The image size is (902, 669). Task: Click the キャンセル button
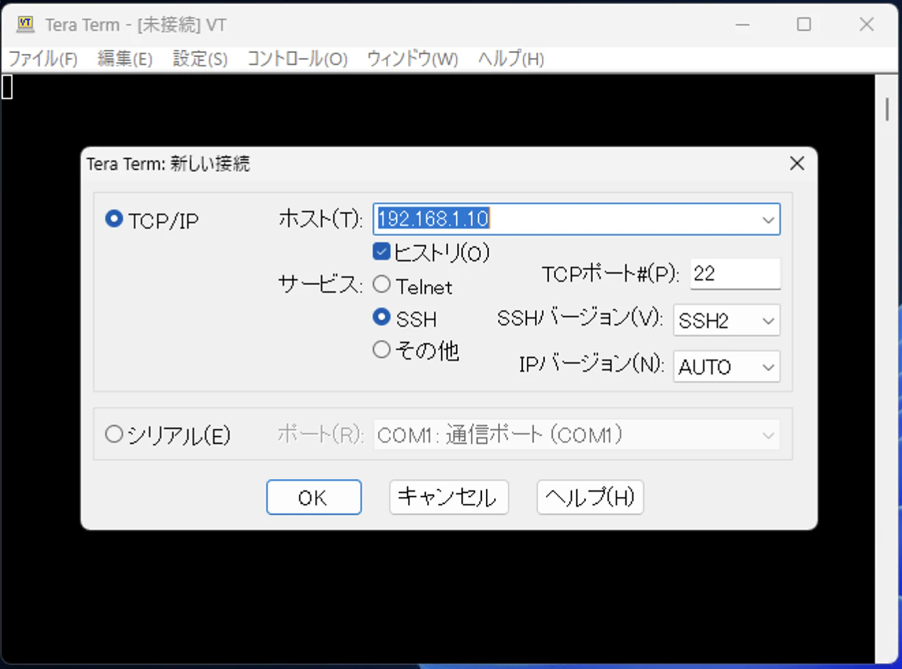[448, 497]
